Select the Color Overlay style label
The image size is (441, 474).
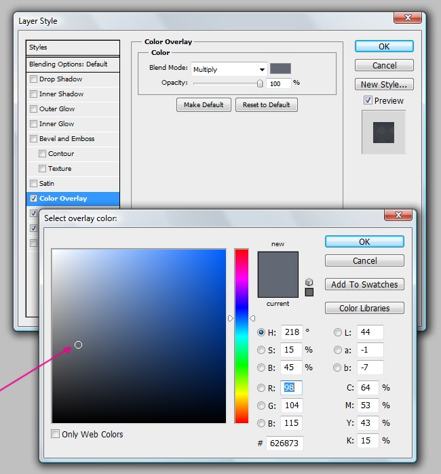coord(63,198)
